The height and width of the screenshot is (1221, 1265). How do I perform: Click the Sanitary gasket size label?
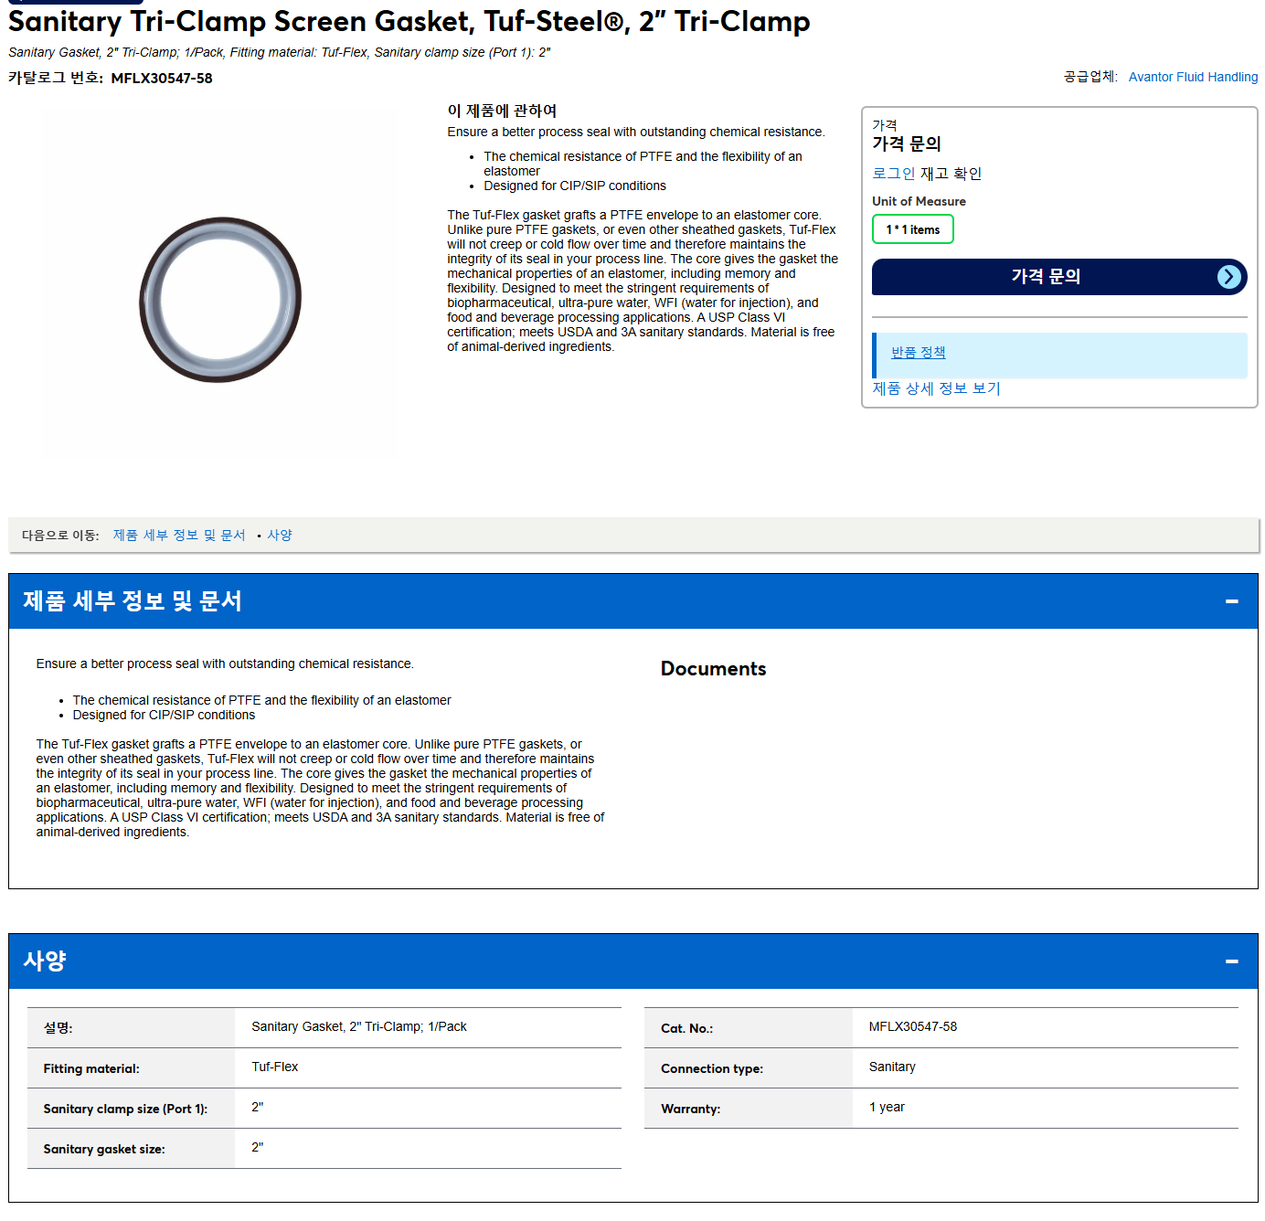pos(104,1149)
